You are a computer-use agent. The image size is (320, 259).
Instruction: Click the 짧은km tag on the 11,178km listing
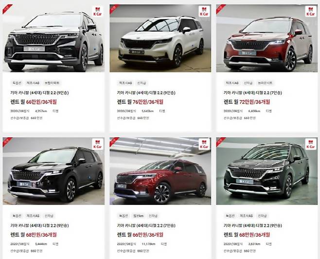pyautogui.click(x=138, y=216)
